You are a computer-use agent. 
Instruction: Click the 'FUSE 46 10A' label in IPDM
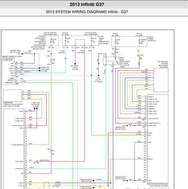(x=54, y=41)
